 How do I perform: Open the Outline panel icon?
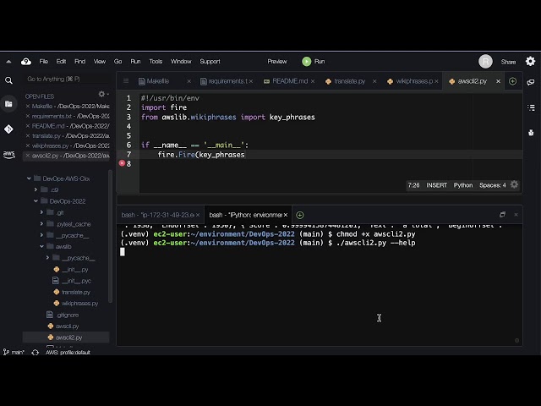(531, 107)
